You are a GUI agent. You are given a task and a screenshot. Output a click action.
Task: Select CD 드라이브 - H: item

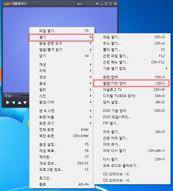[x=132, y=180]
